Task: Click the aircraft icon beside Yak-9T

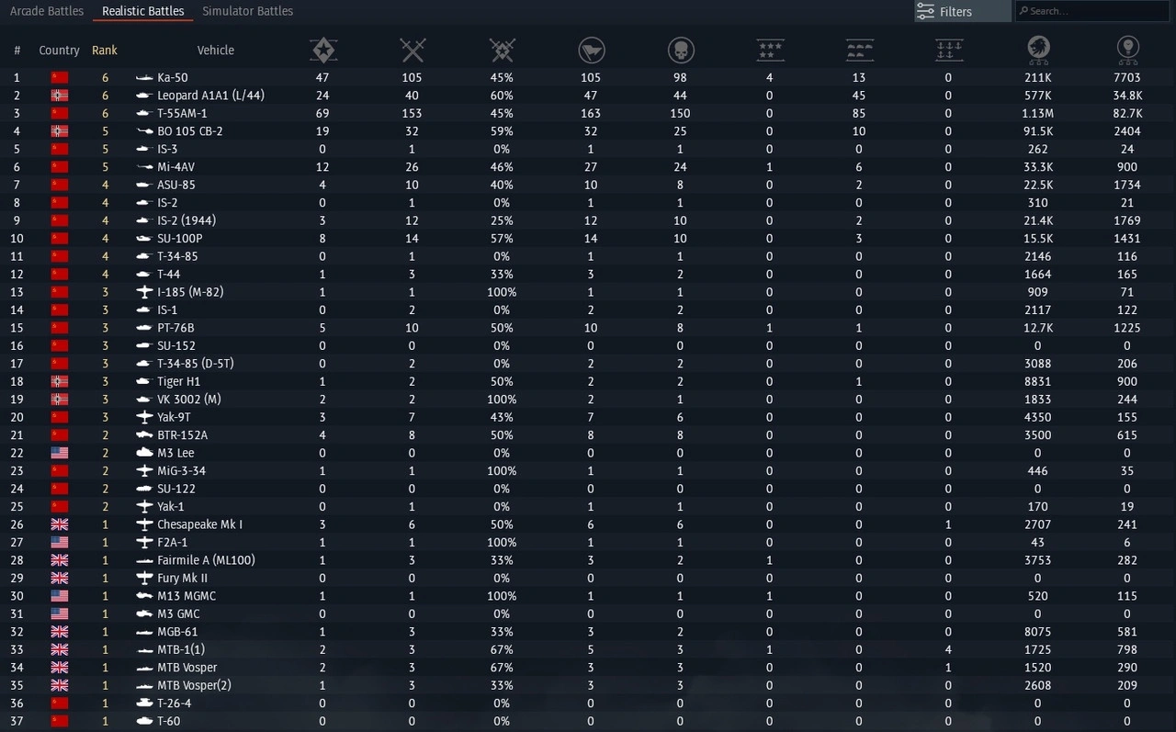Action: click(144, 417)
